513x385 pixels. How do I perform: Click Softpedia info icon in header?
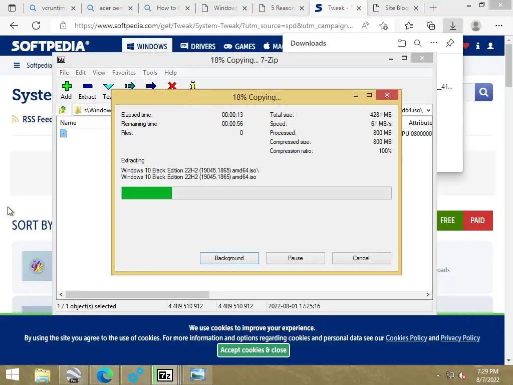point(477,46)
